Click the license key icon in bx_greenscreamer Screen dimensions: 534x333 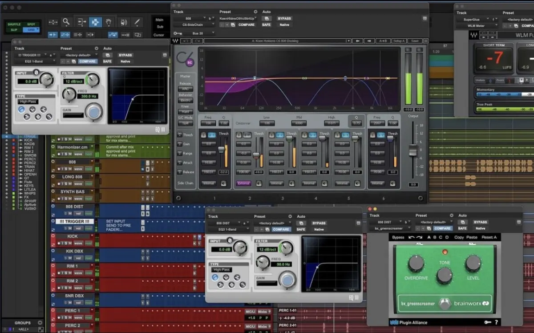[488, 322]
